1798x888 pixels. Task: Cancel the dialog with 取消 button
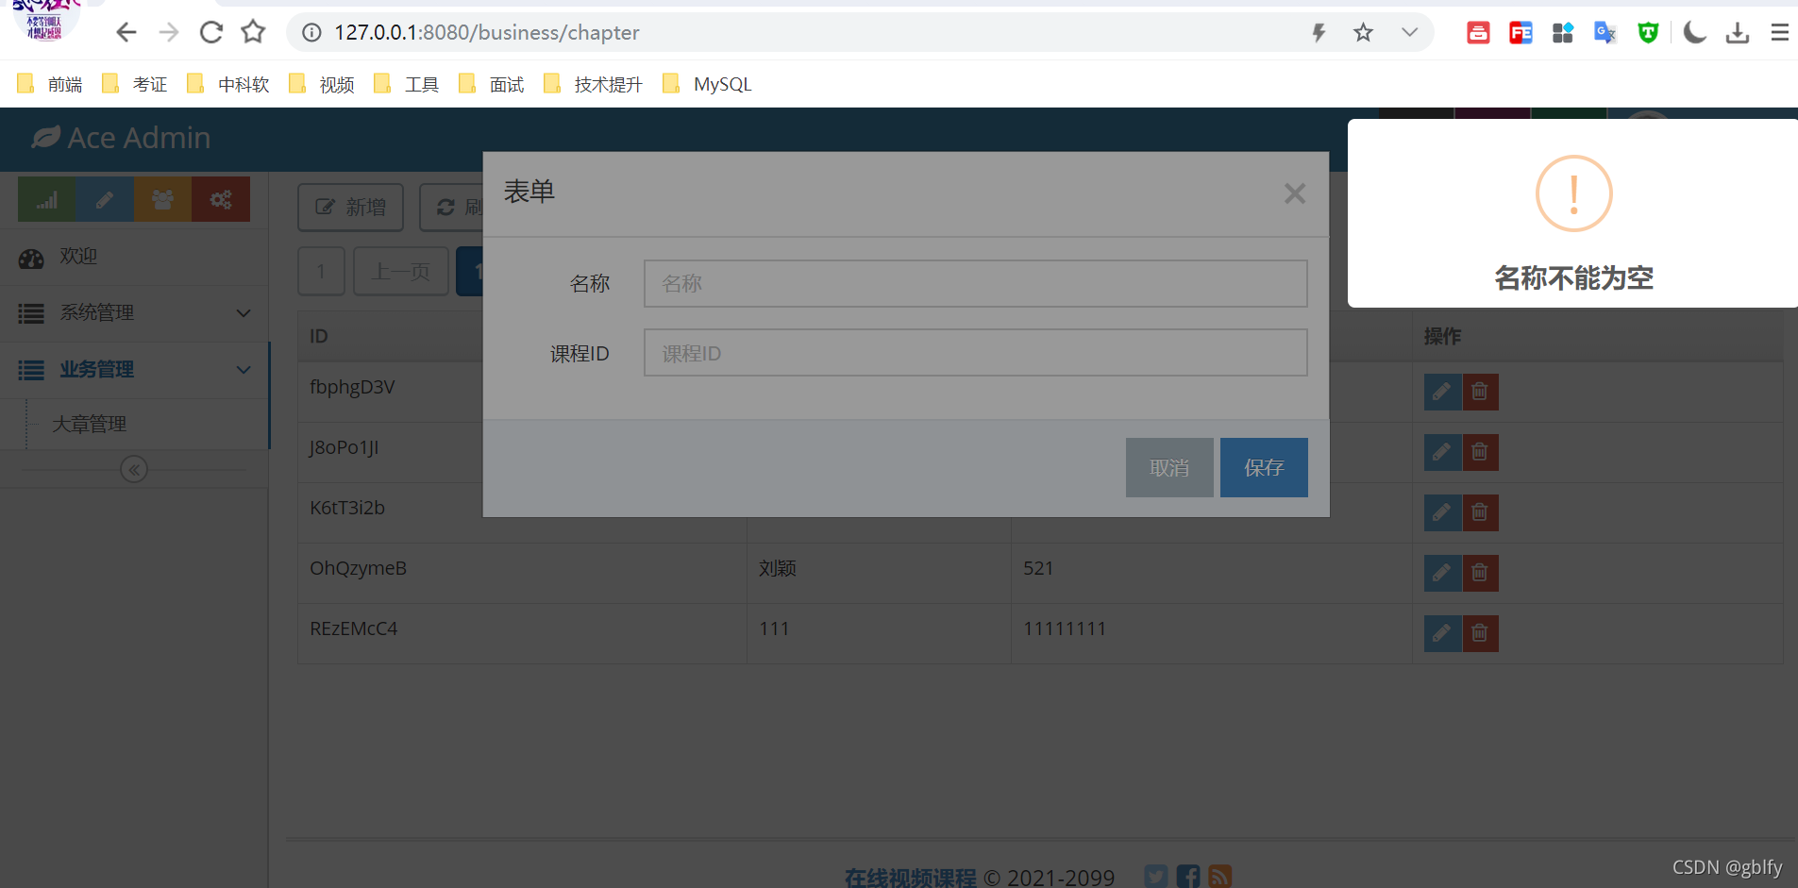coord(1168,467)
